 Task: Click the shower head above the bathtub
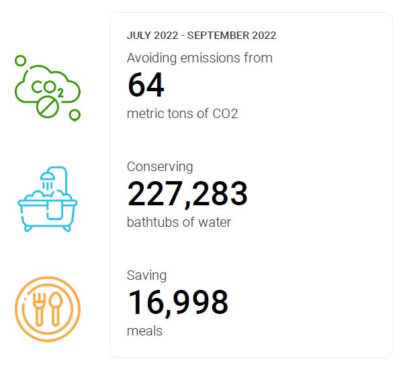[48, 178]
